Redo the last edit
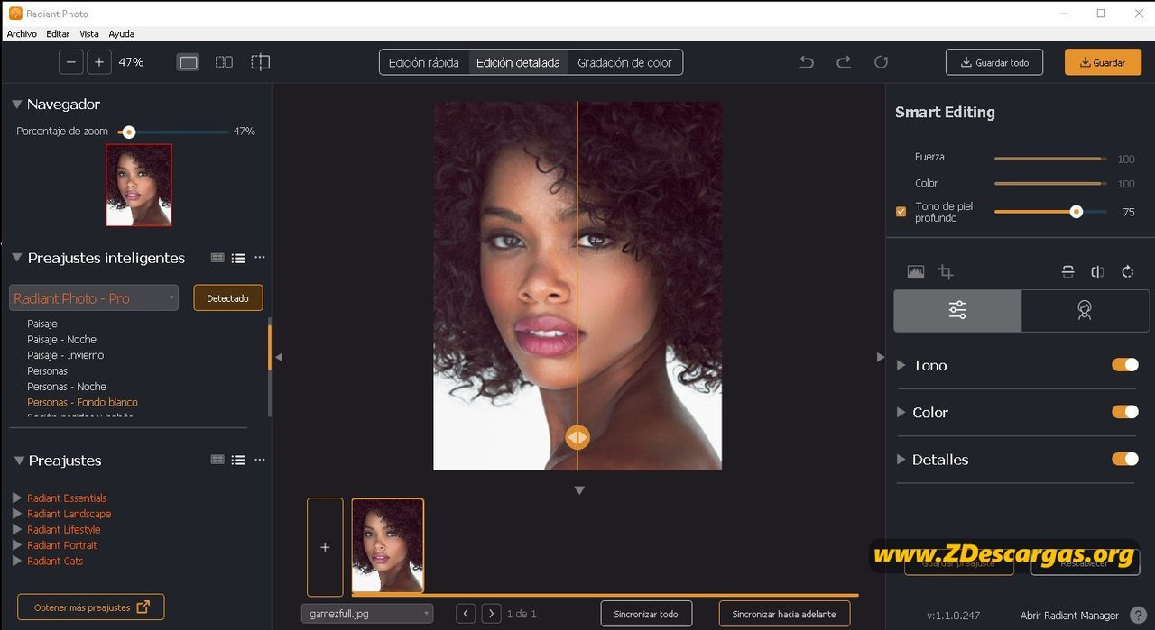 [844, 62]
